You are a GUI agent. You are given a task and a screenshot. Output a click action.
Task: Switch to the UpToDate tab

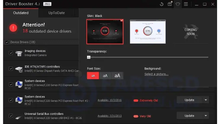point(57,13)
